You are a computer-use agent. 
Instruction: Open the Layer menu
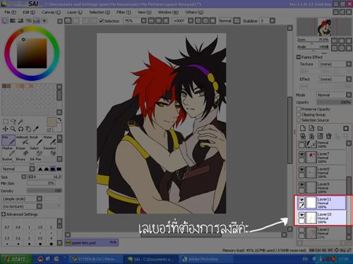(75, 12)
